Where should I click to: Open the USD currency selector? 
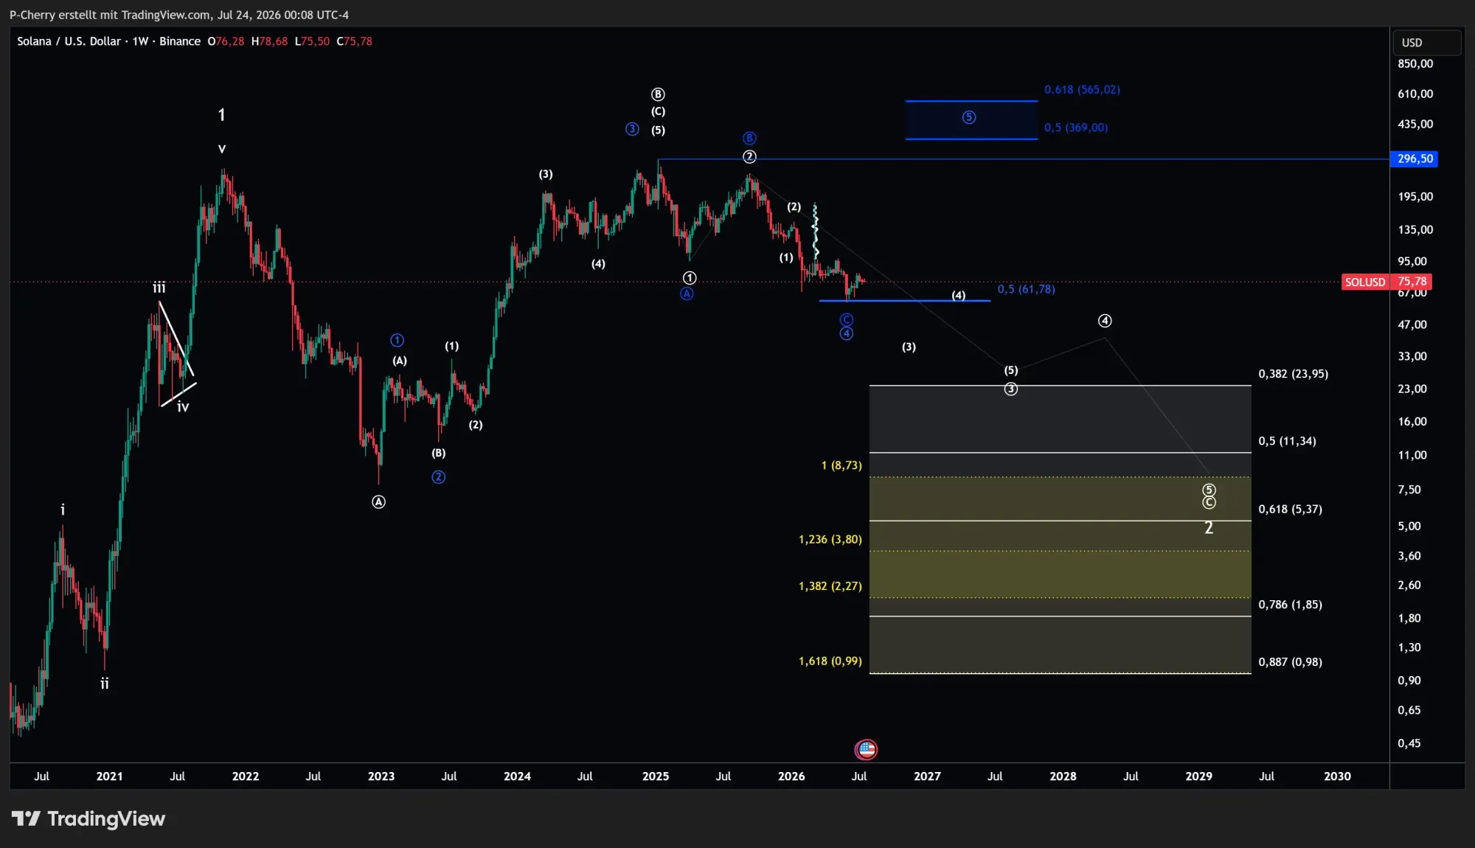click(1426, 43)
